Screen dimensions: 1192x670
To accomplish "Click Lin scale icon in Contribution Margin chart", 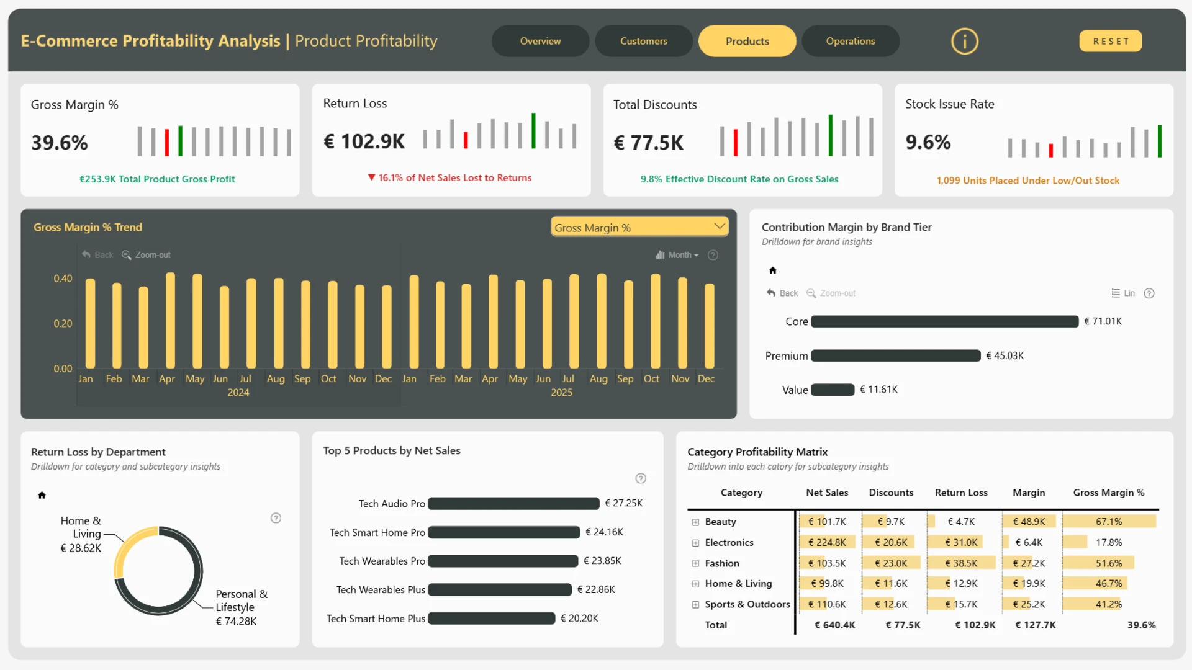I will pyautogui.click(x=1123, y=293).
